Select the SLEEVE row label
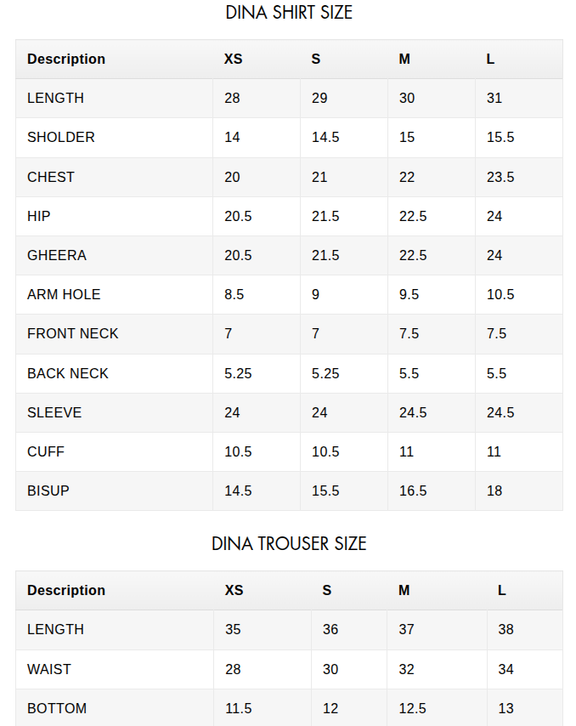 click(54, 412)
